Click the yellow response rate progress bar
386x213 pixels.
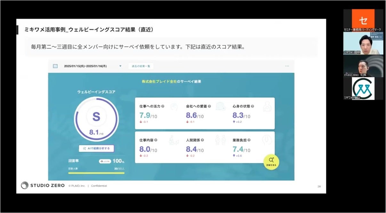(x=96, y=173)
